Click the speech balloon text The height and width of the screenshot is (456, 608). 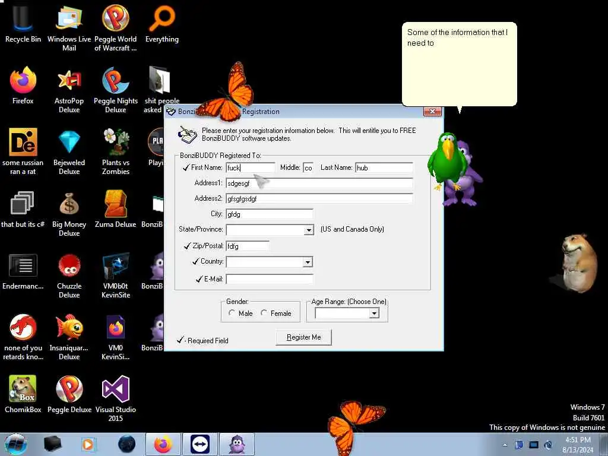(457, 37)
